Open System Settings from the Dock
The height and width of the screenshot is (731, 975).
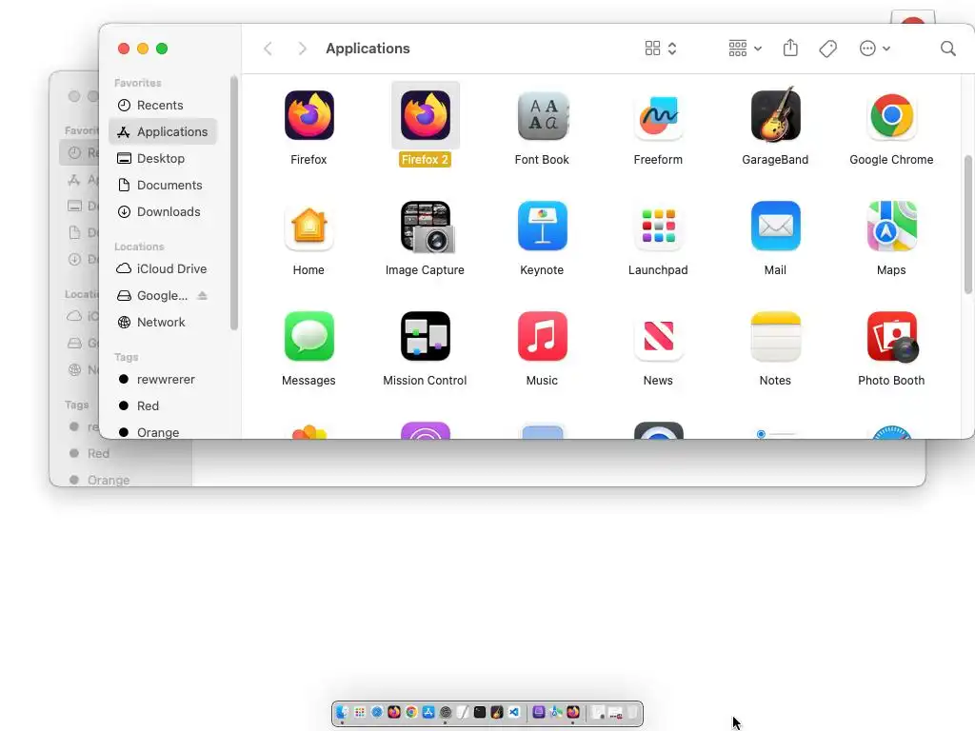click(446, 712)
